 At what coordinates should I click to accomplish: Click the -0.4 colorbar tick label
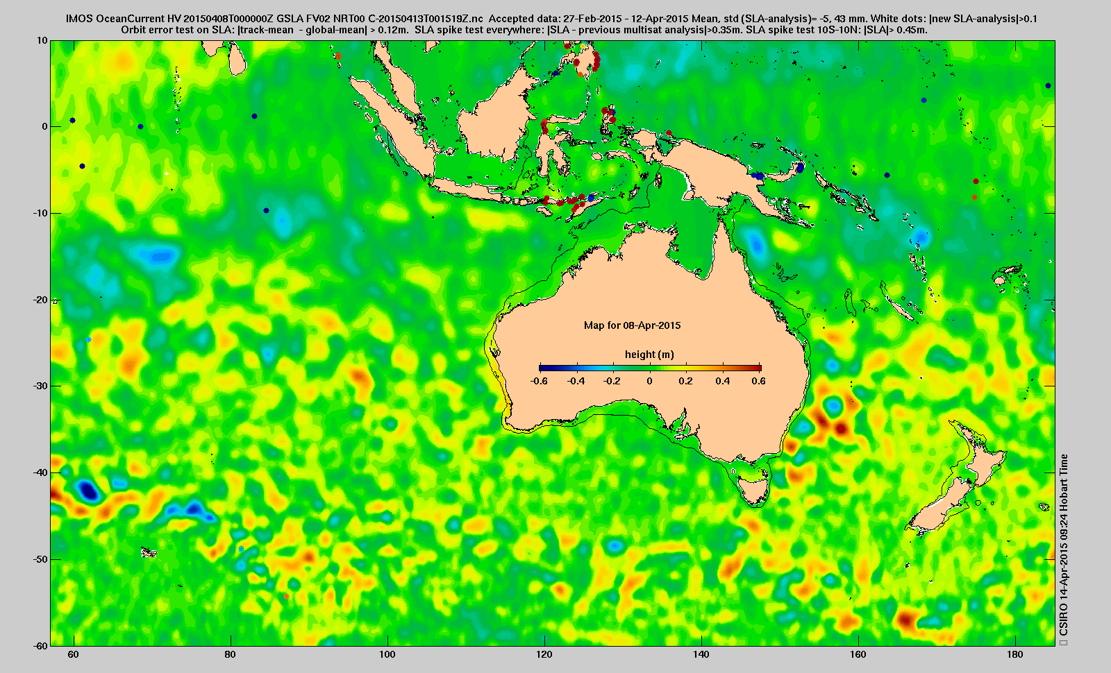(x=576, y=381)
